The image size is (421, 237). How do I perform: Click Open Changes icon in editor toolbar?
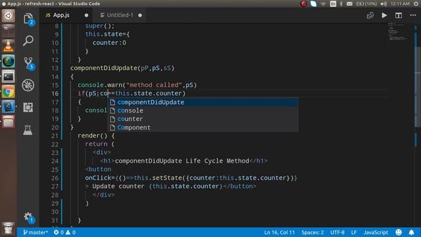coord(370,15)
